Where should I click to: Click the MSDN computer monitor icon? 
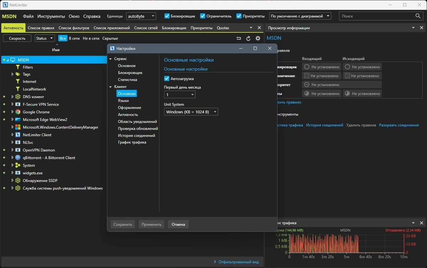(13, 60)
